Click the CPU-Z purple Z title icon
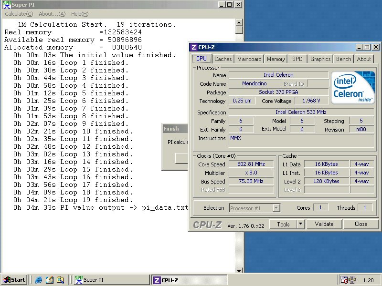 tap(193, 47)
